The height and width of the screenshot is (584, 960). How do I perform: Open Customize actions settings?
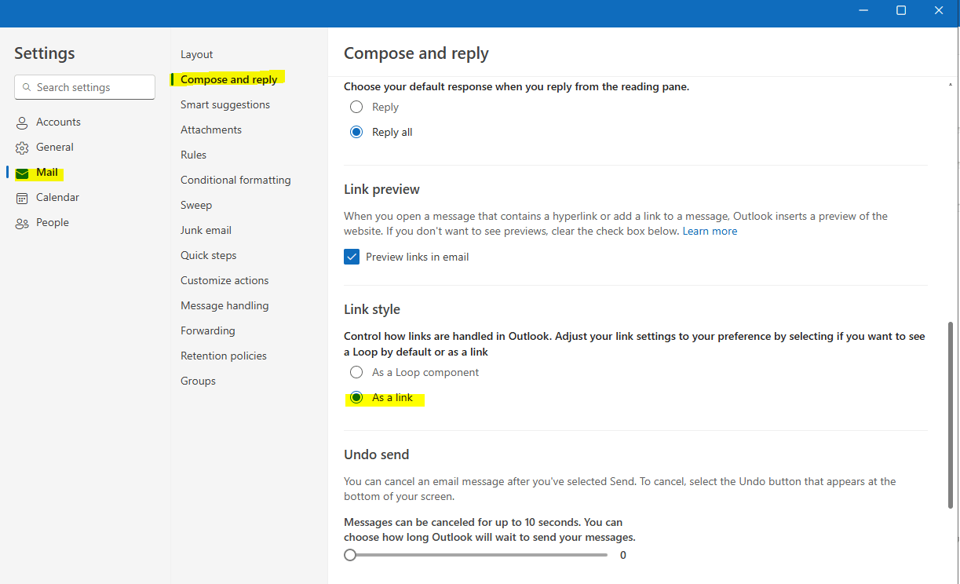(x=224, y=280)
